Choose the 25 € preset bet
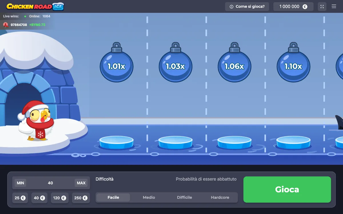The height and width of the screenshot is (214, 343). pyautogui.click(x=20, y=198)
